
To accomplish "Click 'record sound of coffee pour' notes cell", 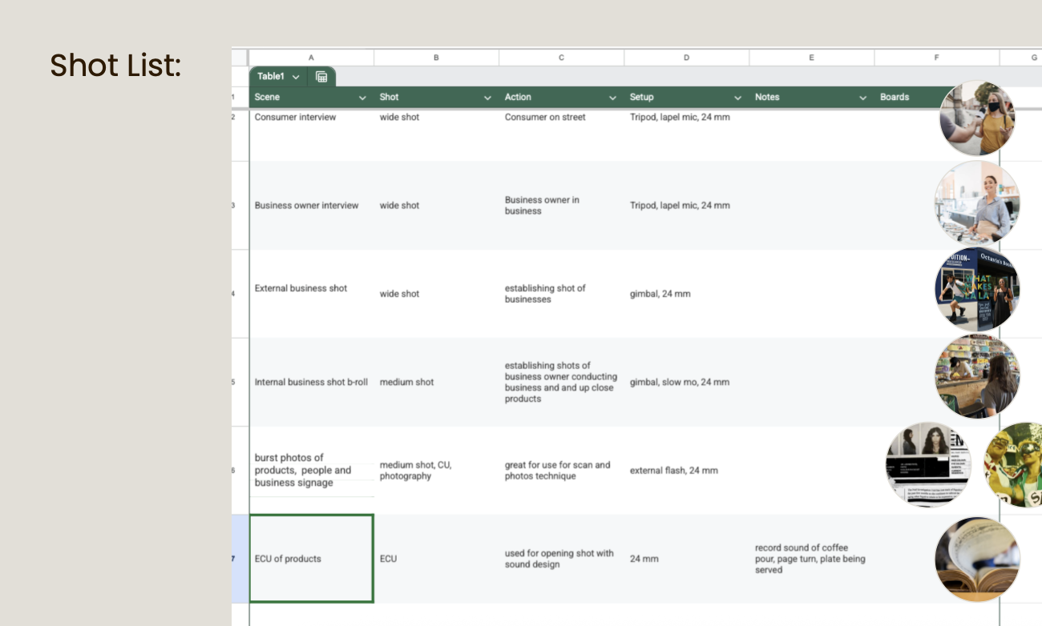I will click(811, 559).
